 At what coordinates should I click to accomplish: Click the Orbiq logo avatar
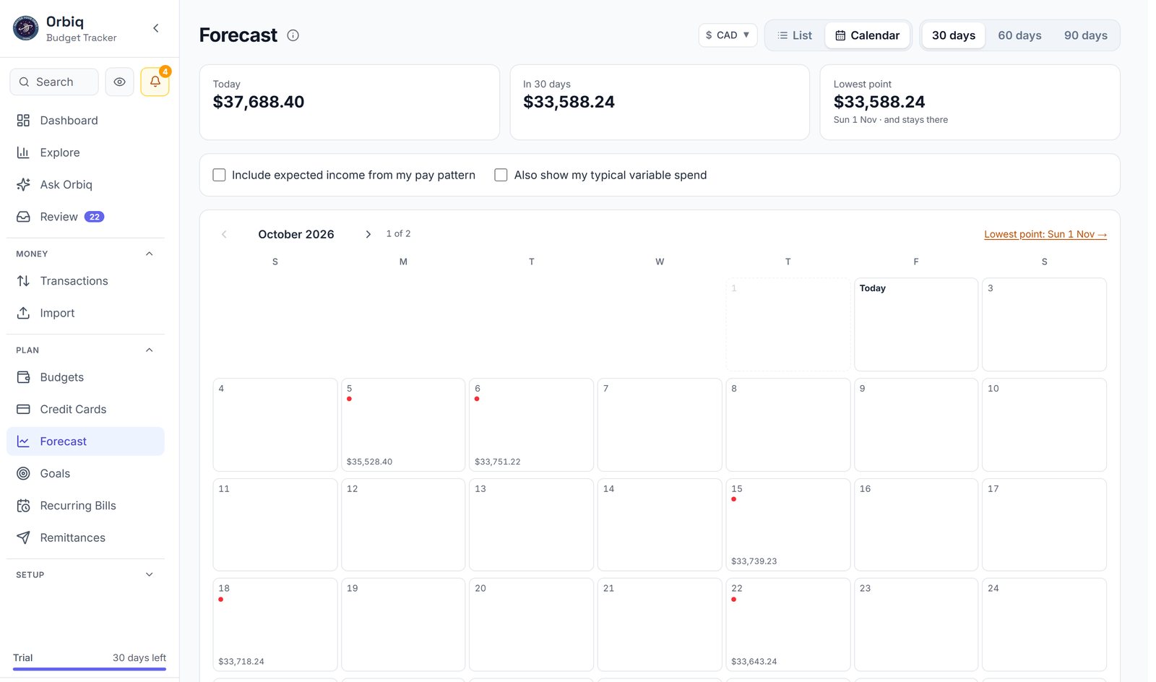point(26,28)
